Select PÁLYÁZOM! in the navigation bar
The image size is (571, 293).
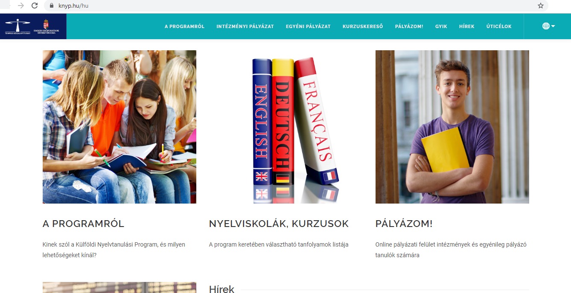click(x=409, y=26)
